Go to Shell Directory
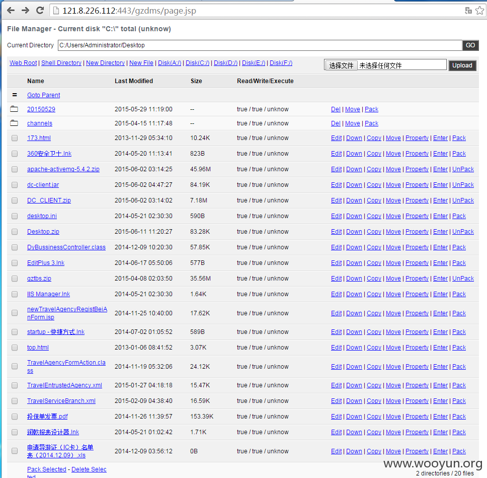This screenshot has height=478, width=487. point(61,63)
